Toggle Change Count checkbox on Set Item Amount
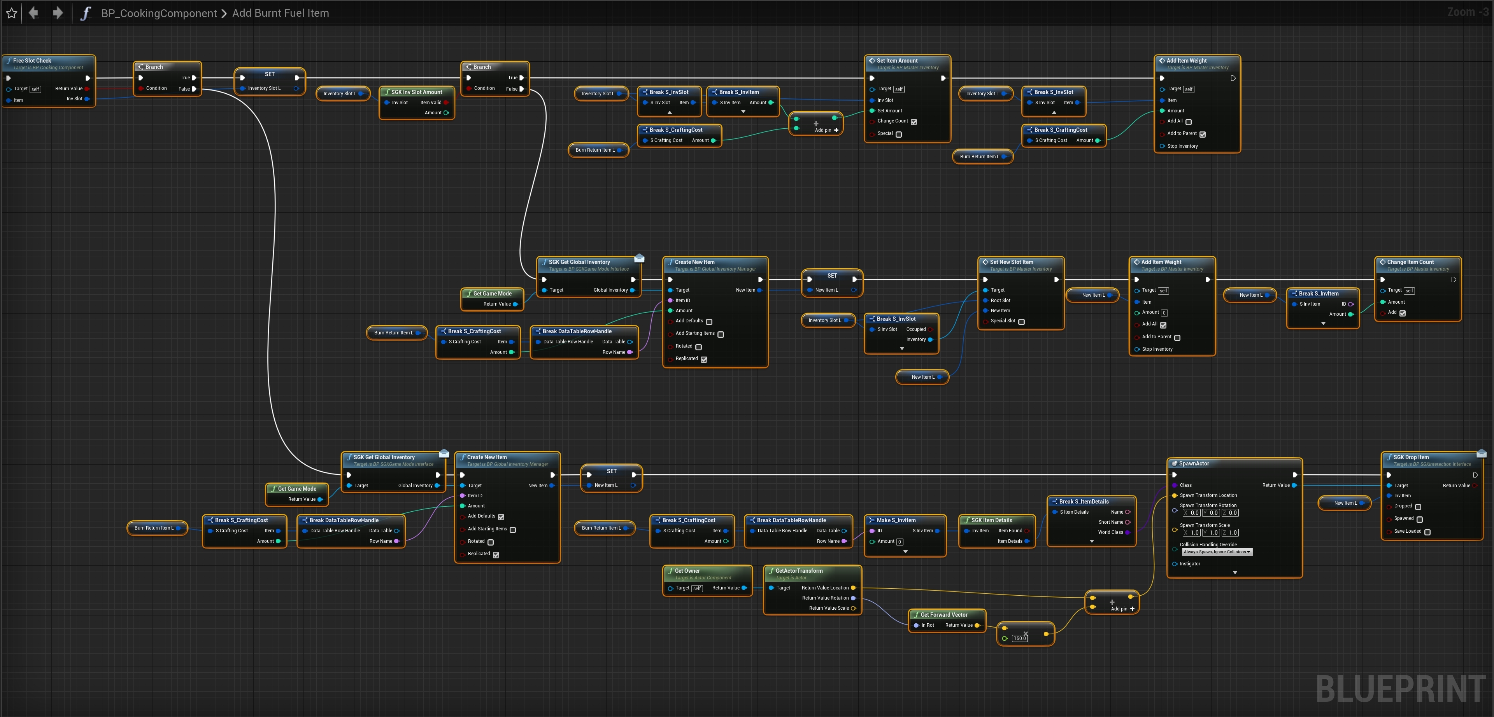The image size is (1494, 717). [914, 122]
